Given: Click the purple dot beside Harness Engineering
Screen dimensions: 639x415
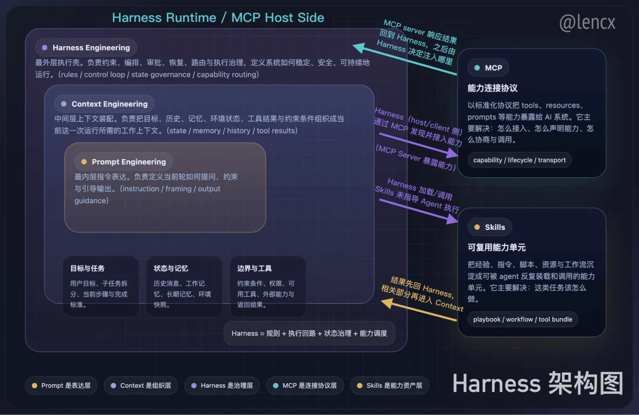Looking at the screenshot, I should point(45,48).
